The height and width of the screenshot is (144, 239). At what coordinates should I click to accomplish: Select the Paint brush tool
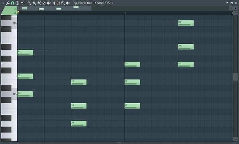34,3
